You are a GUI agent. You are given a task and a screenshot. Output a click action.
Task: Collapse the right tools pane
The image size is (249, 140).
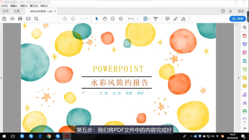coord(239,78)
